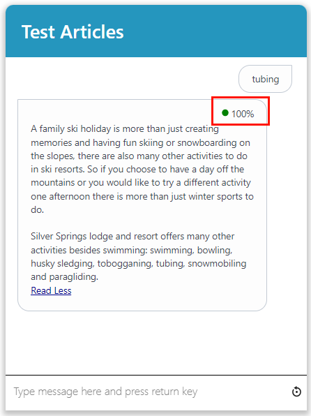
Task: Collapse the article with Read Less
Action: [x=51, y=291]
